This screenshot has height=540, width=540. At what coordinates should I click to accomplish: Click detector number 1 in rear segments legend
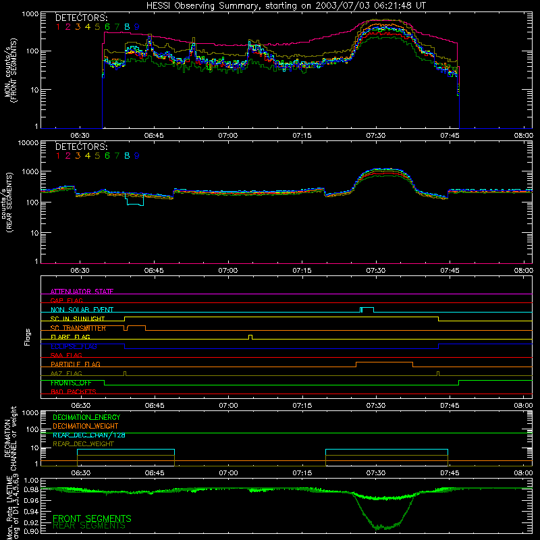pos(58,156)
